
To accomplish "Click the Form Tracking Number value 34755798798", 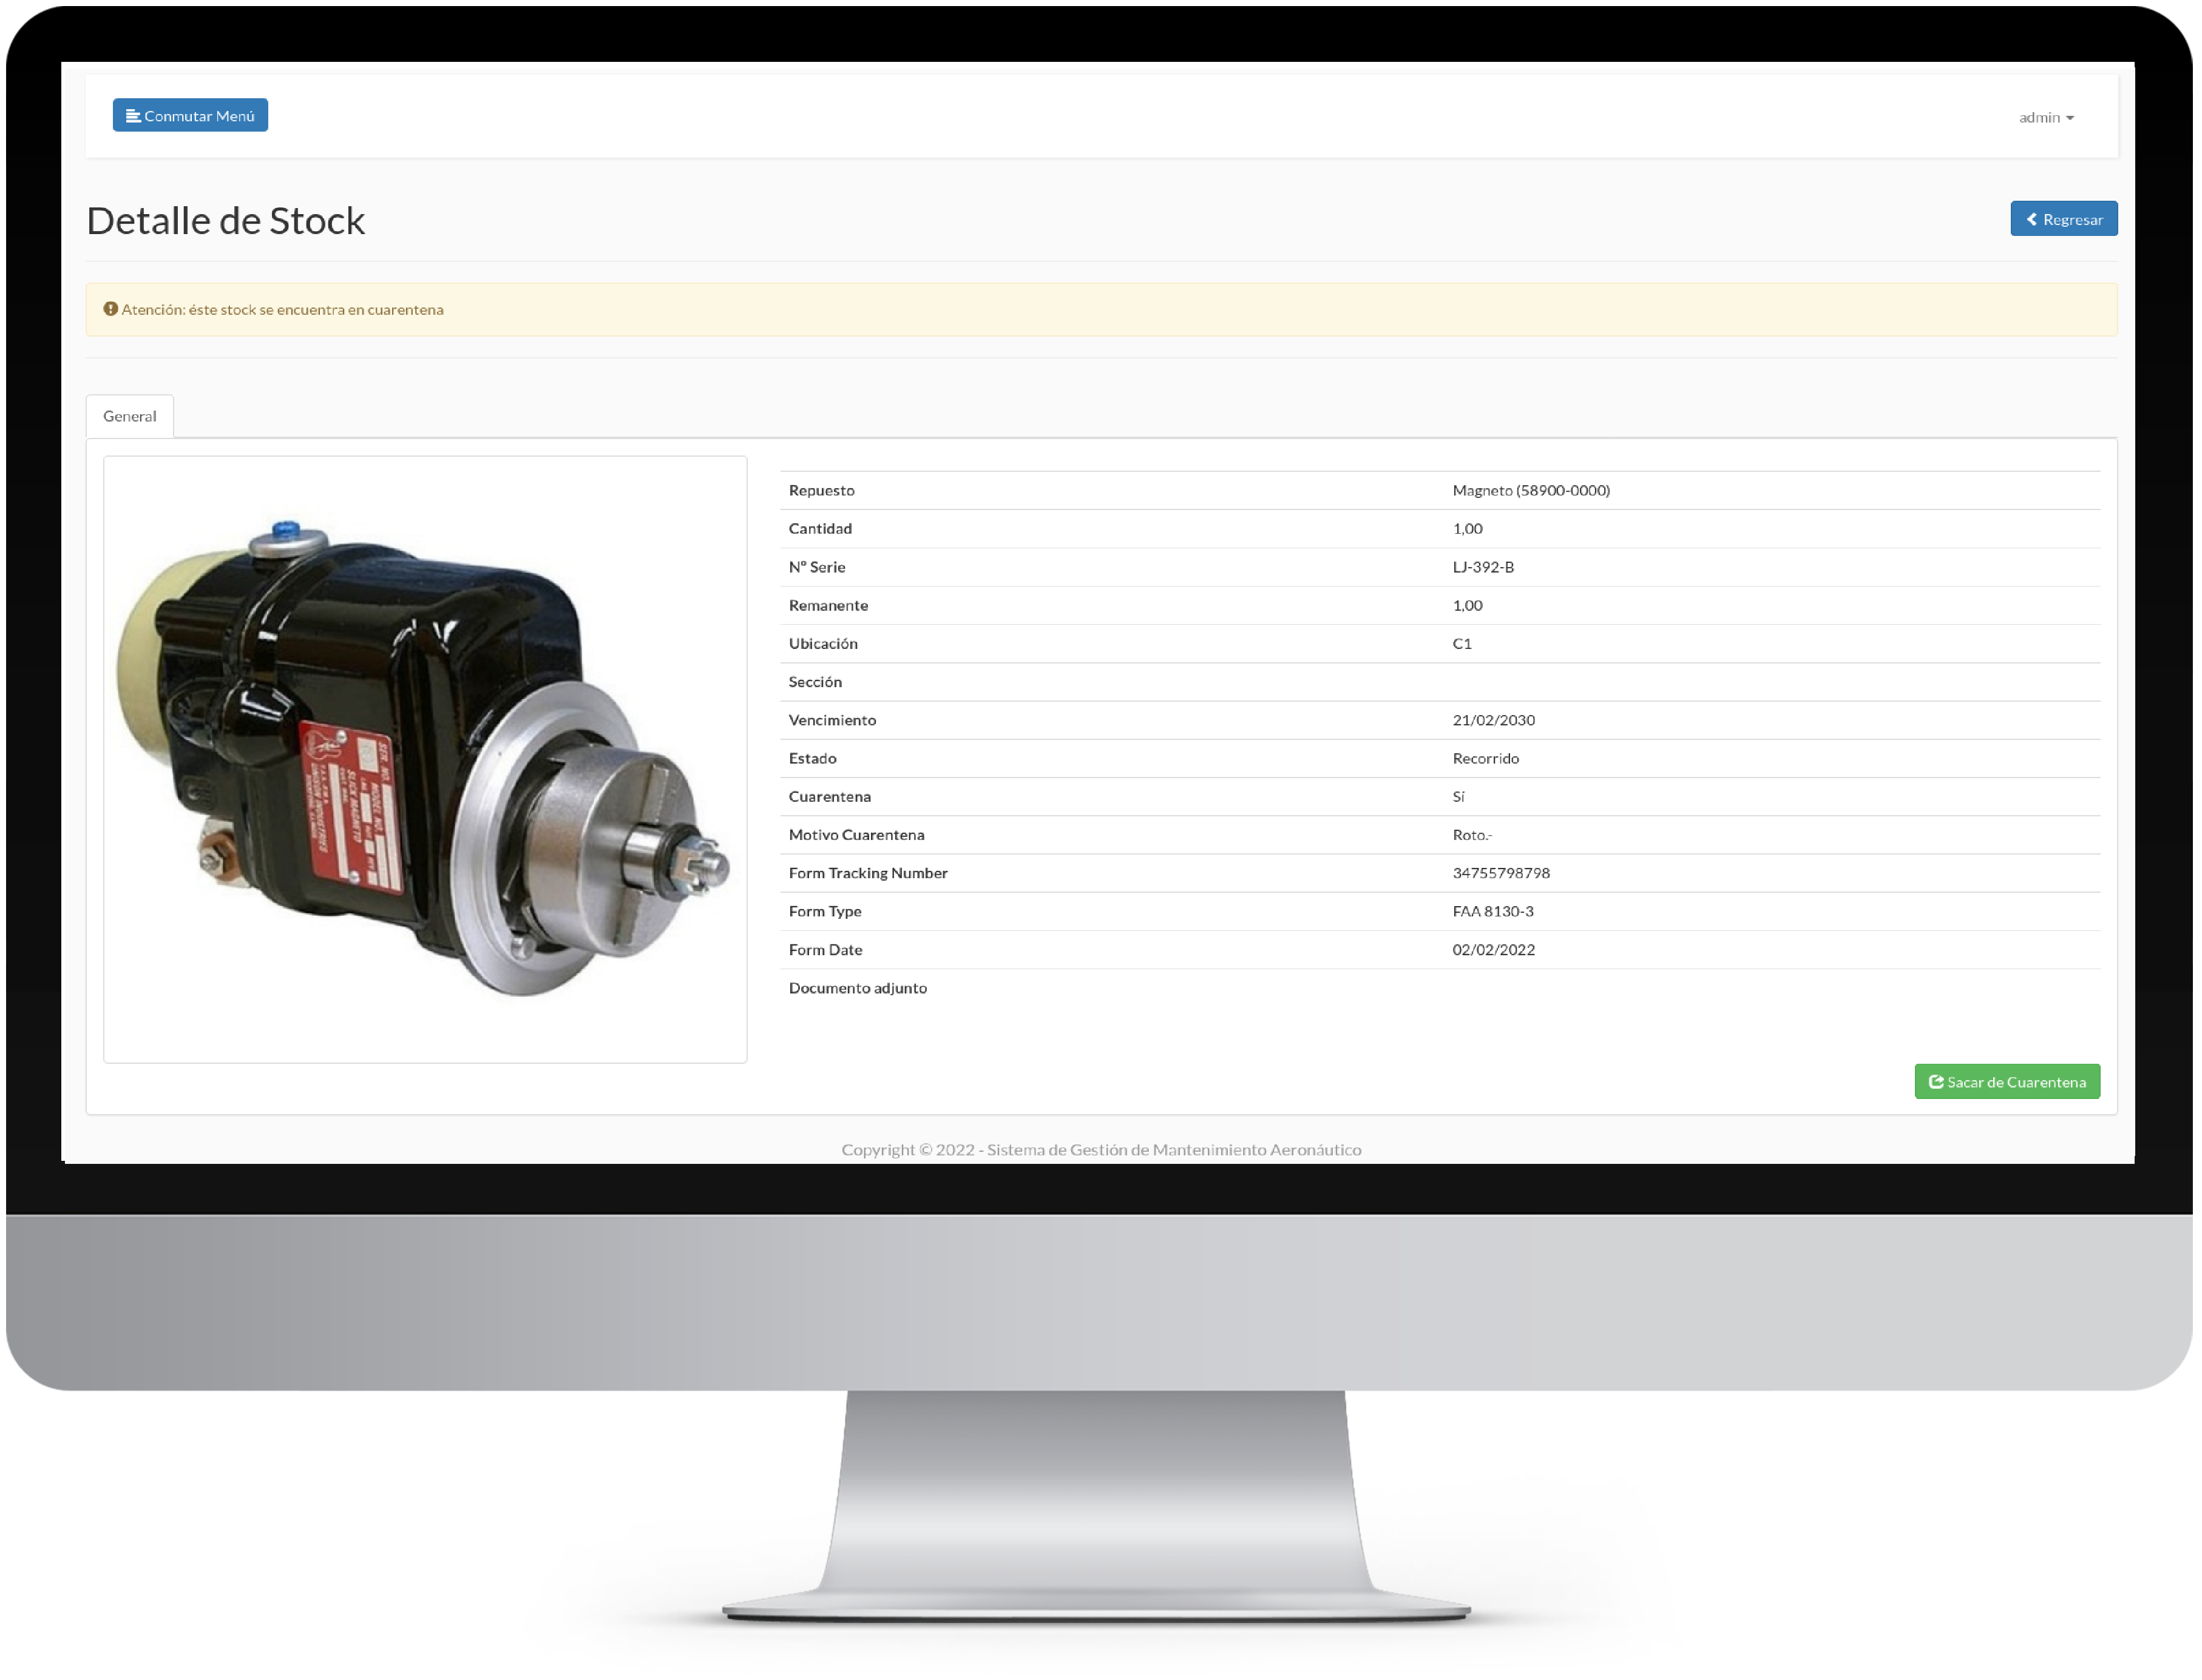I will pos(1501,873).
